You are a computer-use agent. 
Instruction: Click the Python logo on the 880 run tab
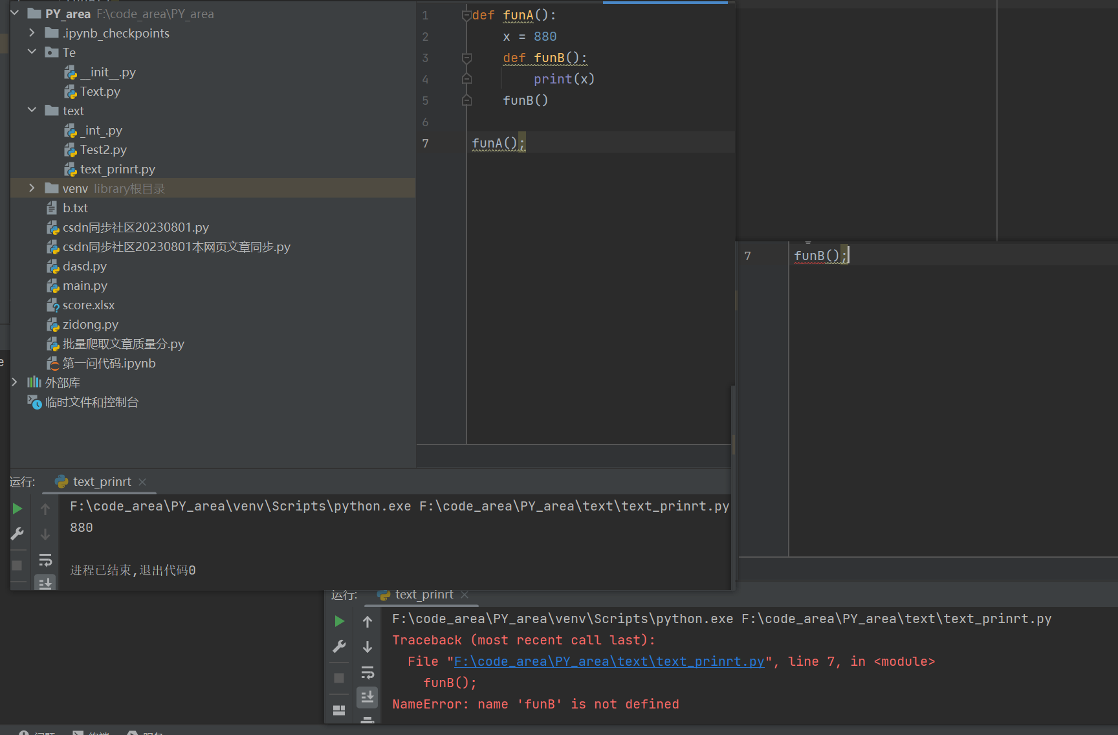61,482
